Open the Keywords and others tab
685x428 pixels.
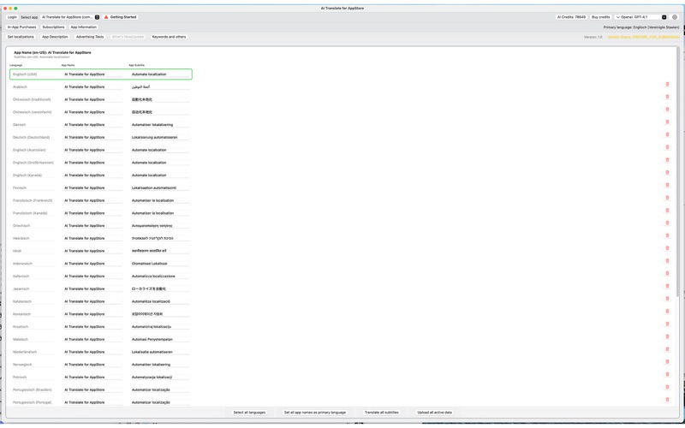169,37
